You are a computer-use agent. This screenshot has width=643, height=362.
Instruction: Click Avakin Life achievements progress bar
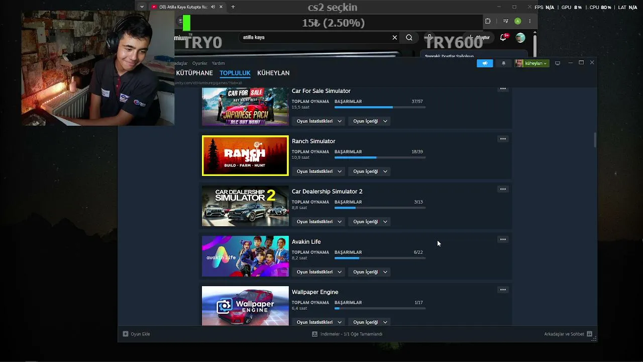click(380, 258)
